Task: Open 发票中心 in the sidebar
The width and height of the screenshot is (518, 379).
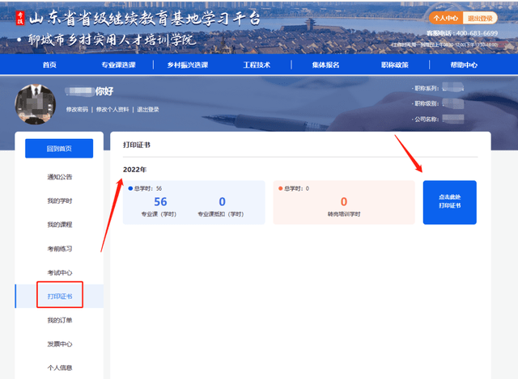Action: pyautogui.click(x=59, y=344)
